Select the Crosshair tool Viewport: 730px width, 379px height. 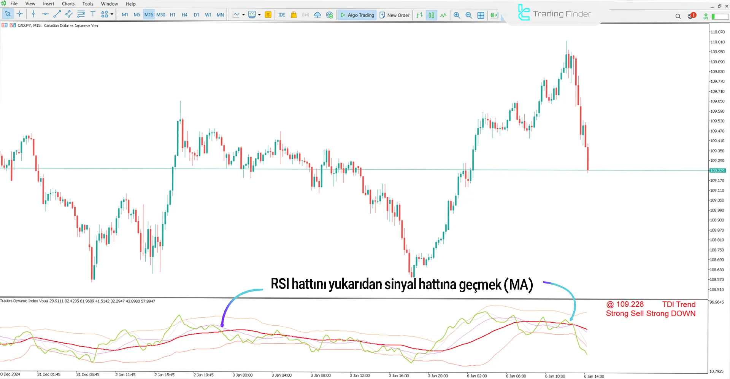pyautogui.click(x=20, y=14)
